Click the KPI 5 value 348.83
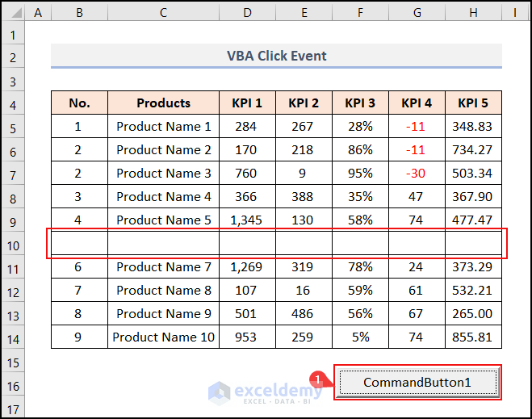This screenshot has width=532, height=419. 473,126
